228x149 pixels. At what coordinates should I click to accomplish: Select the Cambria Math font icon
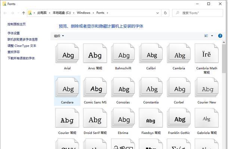207,53
